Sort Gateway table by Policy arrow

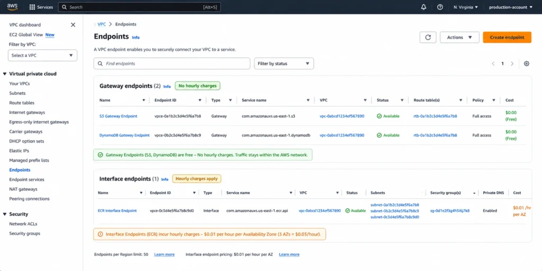click(494, 100)
